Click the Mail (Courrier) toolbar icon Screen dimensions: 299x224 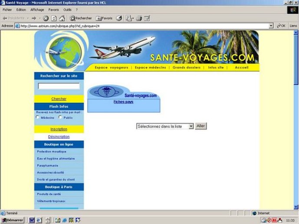click(x=129, y=18)
